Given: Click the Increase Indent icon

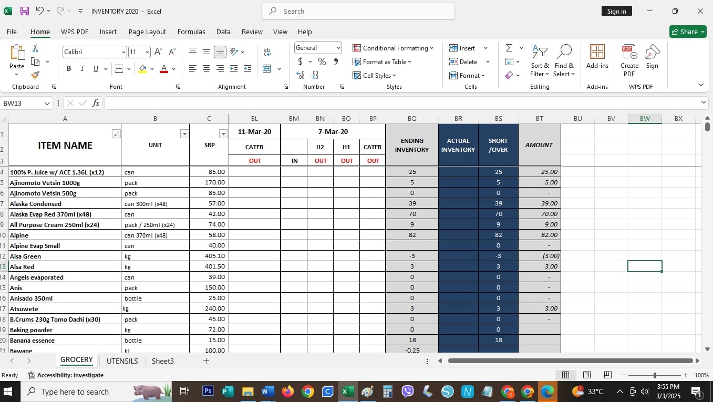Looking at the screenshot, I should [x=247, y=69].
